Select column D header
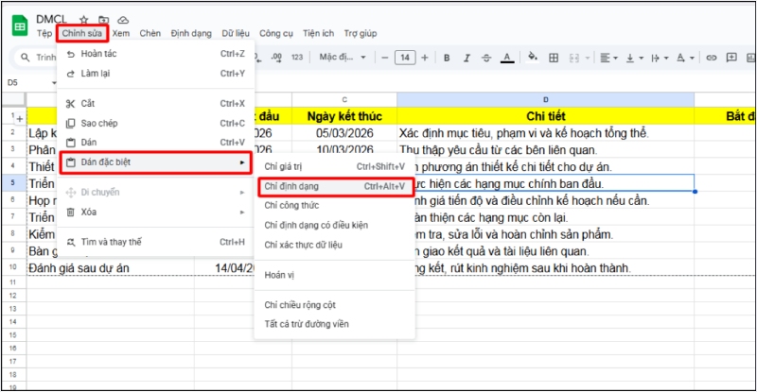Image resolution: width=757 pixels, height=392 pixels. pos(546,99)
